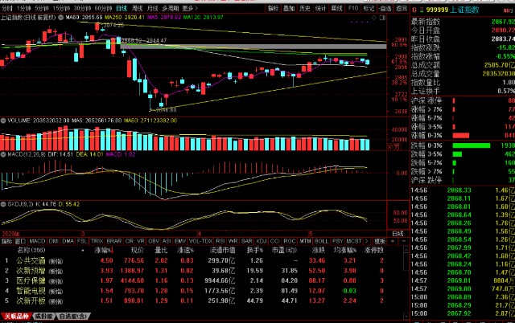
Task: Switch to 成份股 bottom tab
Action: tap(43, 317)
